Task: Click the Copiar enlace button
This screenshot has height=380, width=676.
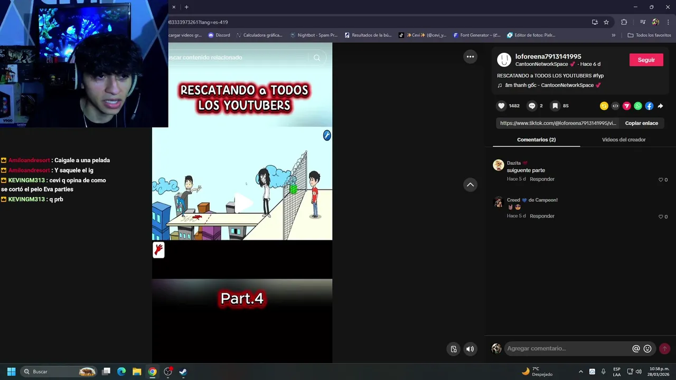Action: tap(641, 123)
